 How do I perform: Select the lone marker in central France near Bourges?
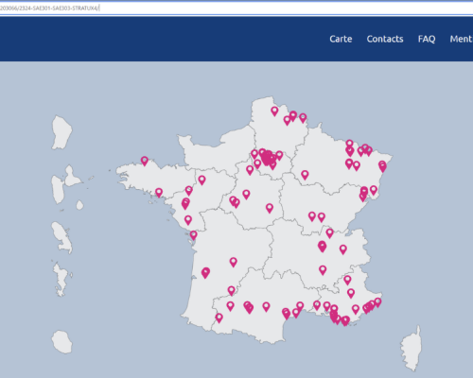pos(270,208)
